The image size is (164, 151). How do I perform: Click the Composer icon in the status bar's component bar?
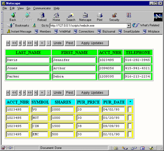151,148
